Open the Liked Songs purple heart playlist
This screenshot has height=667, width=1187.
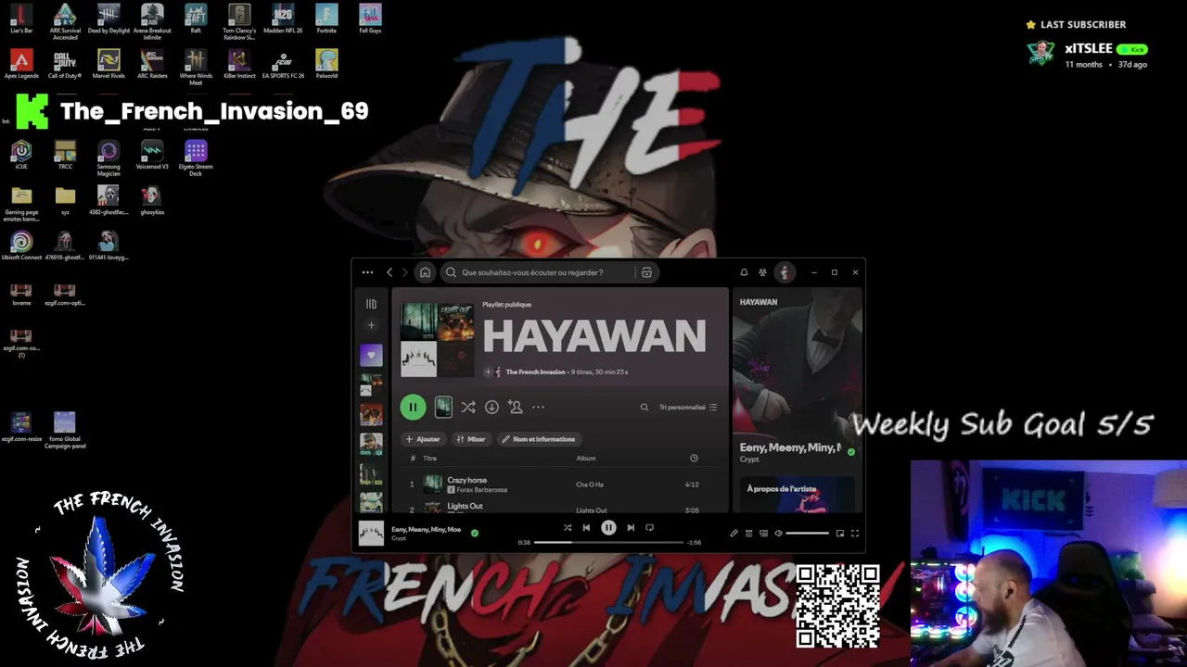pos(371,355)
